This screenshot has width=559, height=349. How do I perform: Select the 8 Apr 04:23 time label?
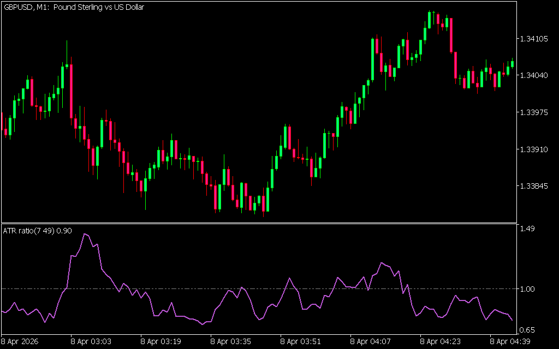click(x=441, y=342)
